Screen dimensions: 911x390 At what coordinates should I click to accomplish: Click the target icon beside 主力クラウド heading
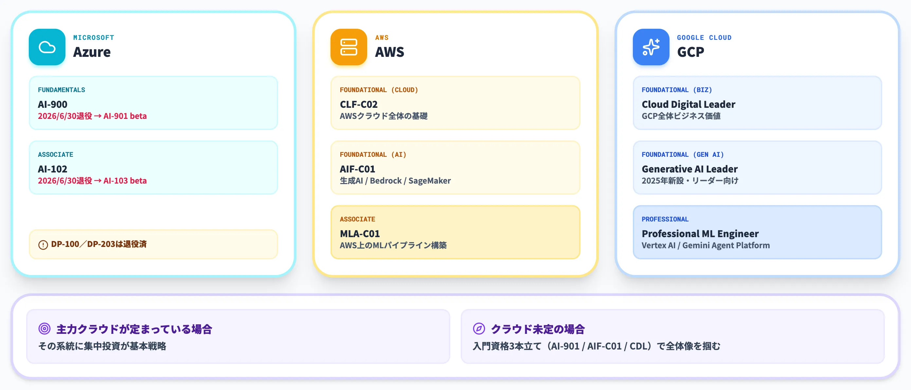[45, 329]
